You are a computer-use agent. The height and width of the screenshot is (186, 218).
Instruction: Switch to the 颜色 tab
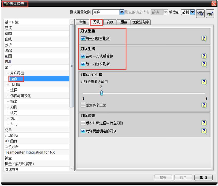click(x=124, y=22)
